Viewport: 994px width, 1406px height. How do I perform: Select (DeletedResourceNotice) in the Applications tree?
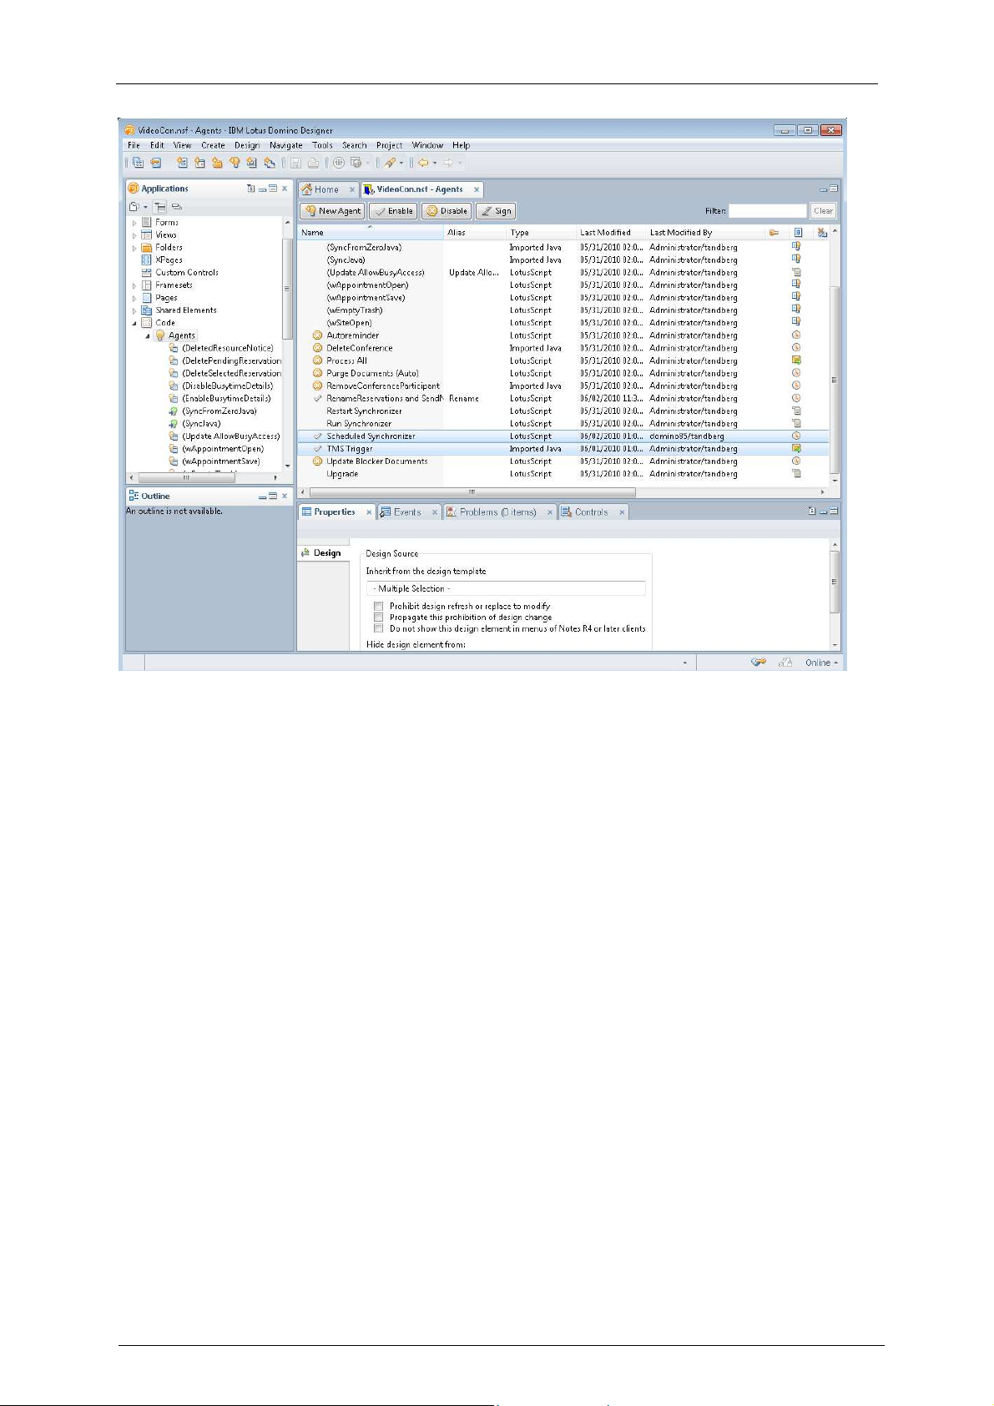[227, 348]
